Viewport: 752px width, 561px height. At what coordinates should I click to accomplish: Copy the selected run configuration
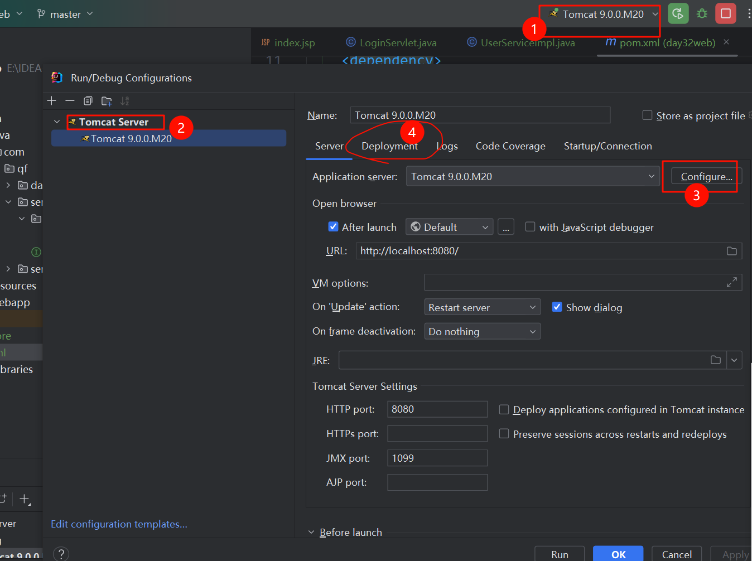coord(88,101)
